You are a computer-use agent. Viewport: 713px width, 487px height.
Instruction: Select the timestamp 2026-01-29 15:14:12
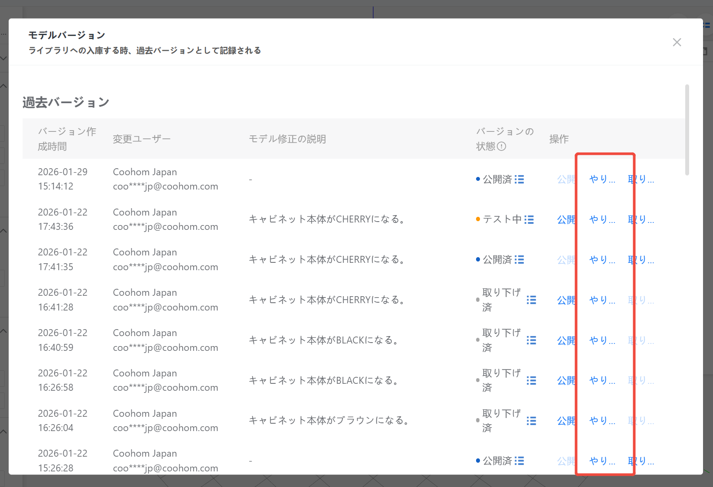pyautogui.click(x=62, y=179)
